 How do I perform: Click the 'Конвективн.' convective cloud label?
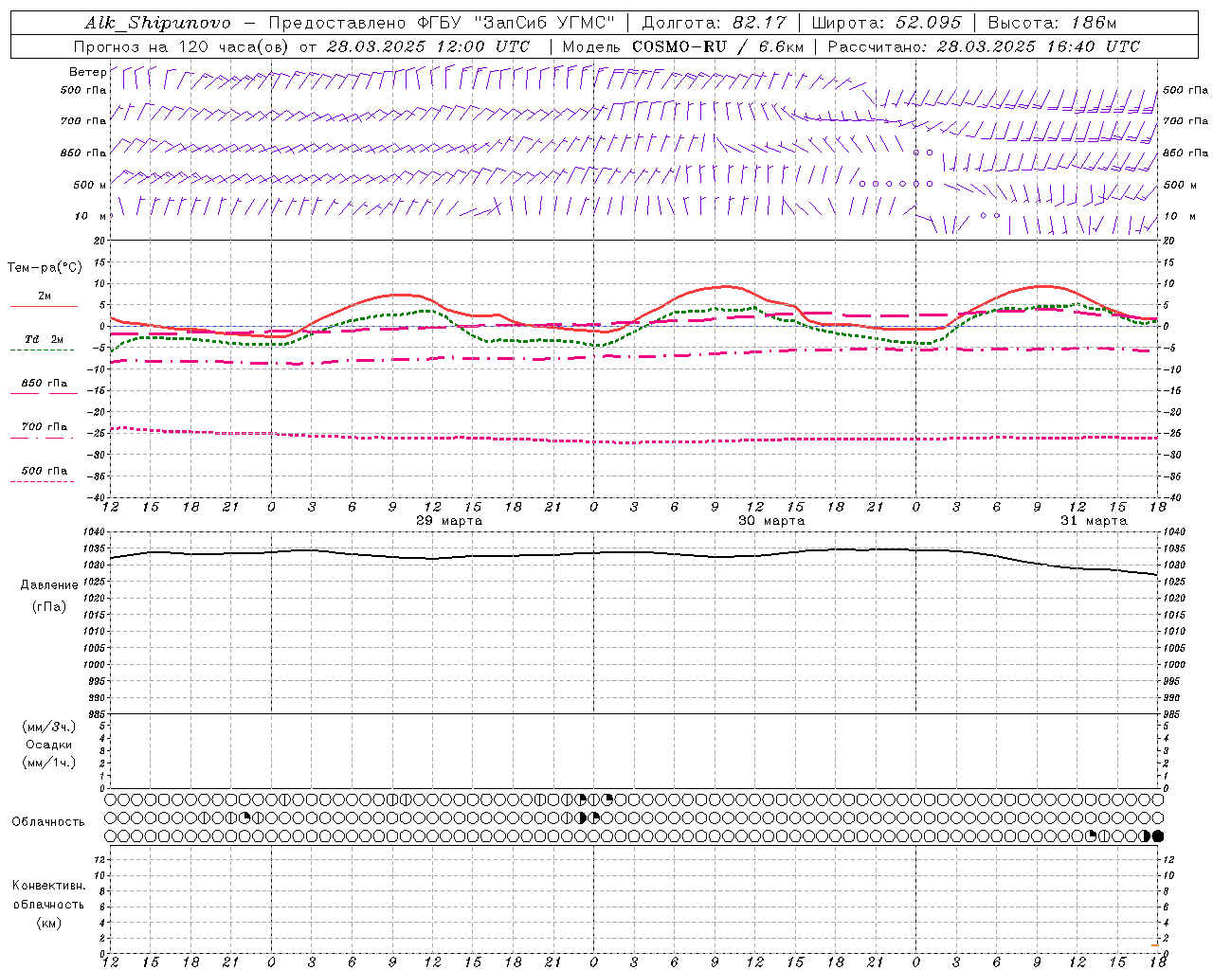point(48,886)
